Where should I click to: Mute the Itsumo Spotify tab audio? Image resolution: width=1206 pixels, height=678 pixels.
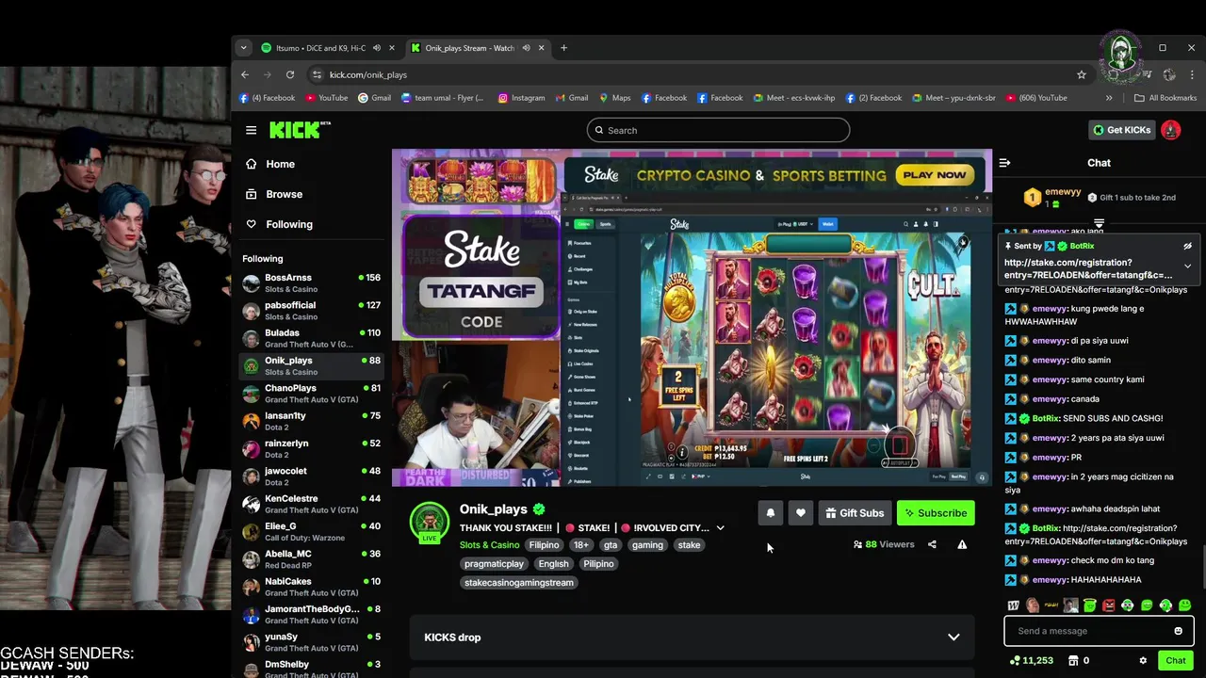click(x=376, y=48)
